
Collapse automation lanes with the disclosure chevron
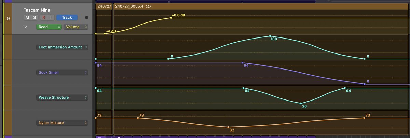click(x=25, y=27)
